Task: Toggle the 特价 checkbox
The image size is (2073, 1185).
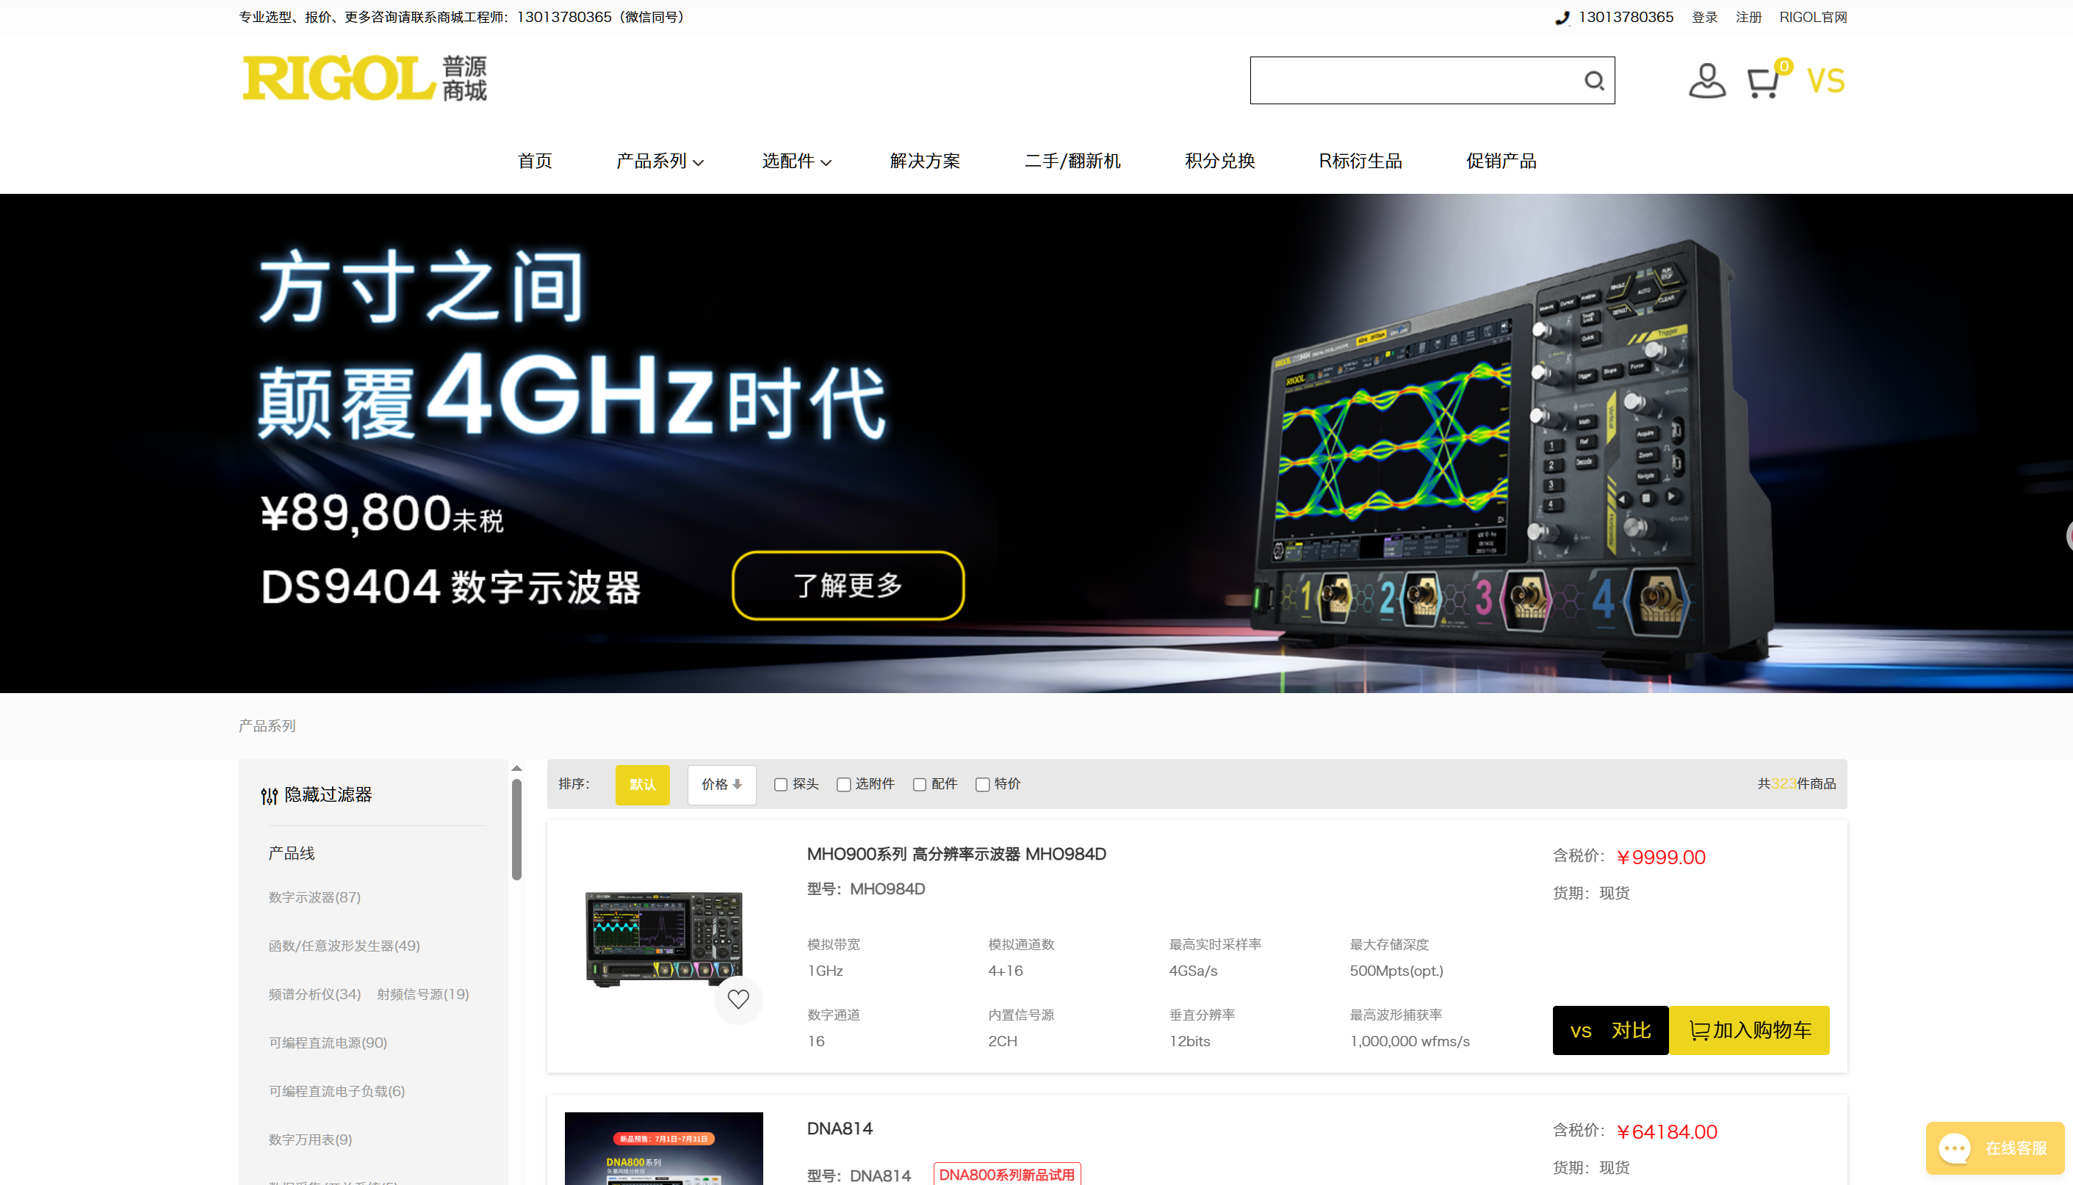Action: [x=982, y=785]
